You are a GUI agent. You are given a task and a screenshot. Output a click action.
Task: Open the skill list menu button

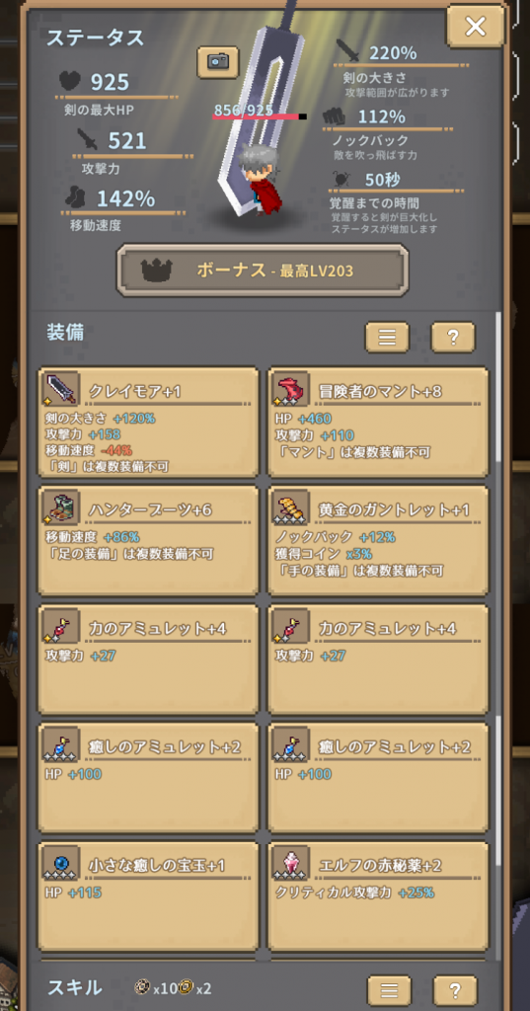tap(389, 990)
